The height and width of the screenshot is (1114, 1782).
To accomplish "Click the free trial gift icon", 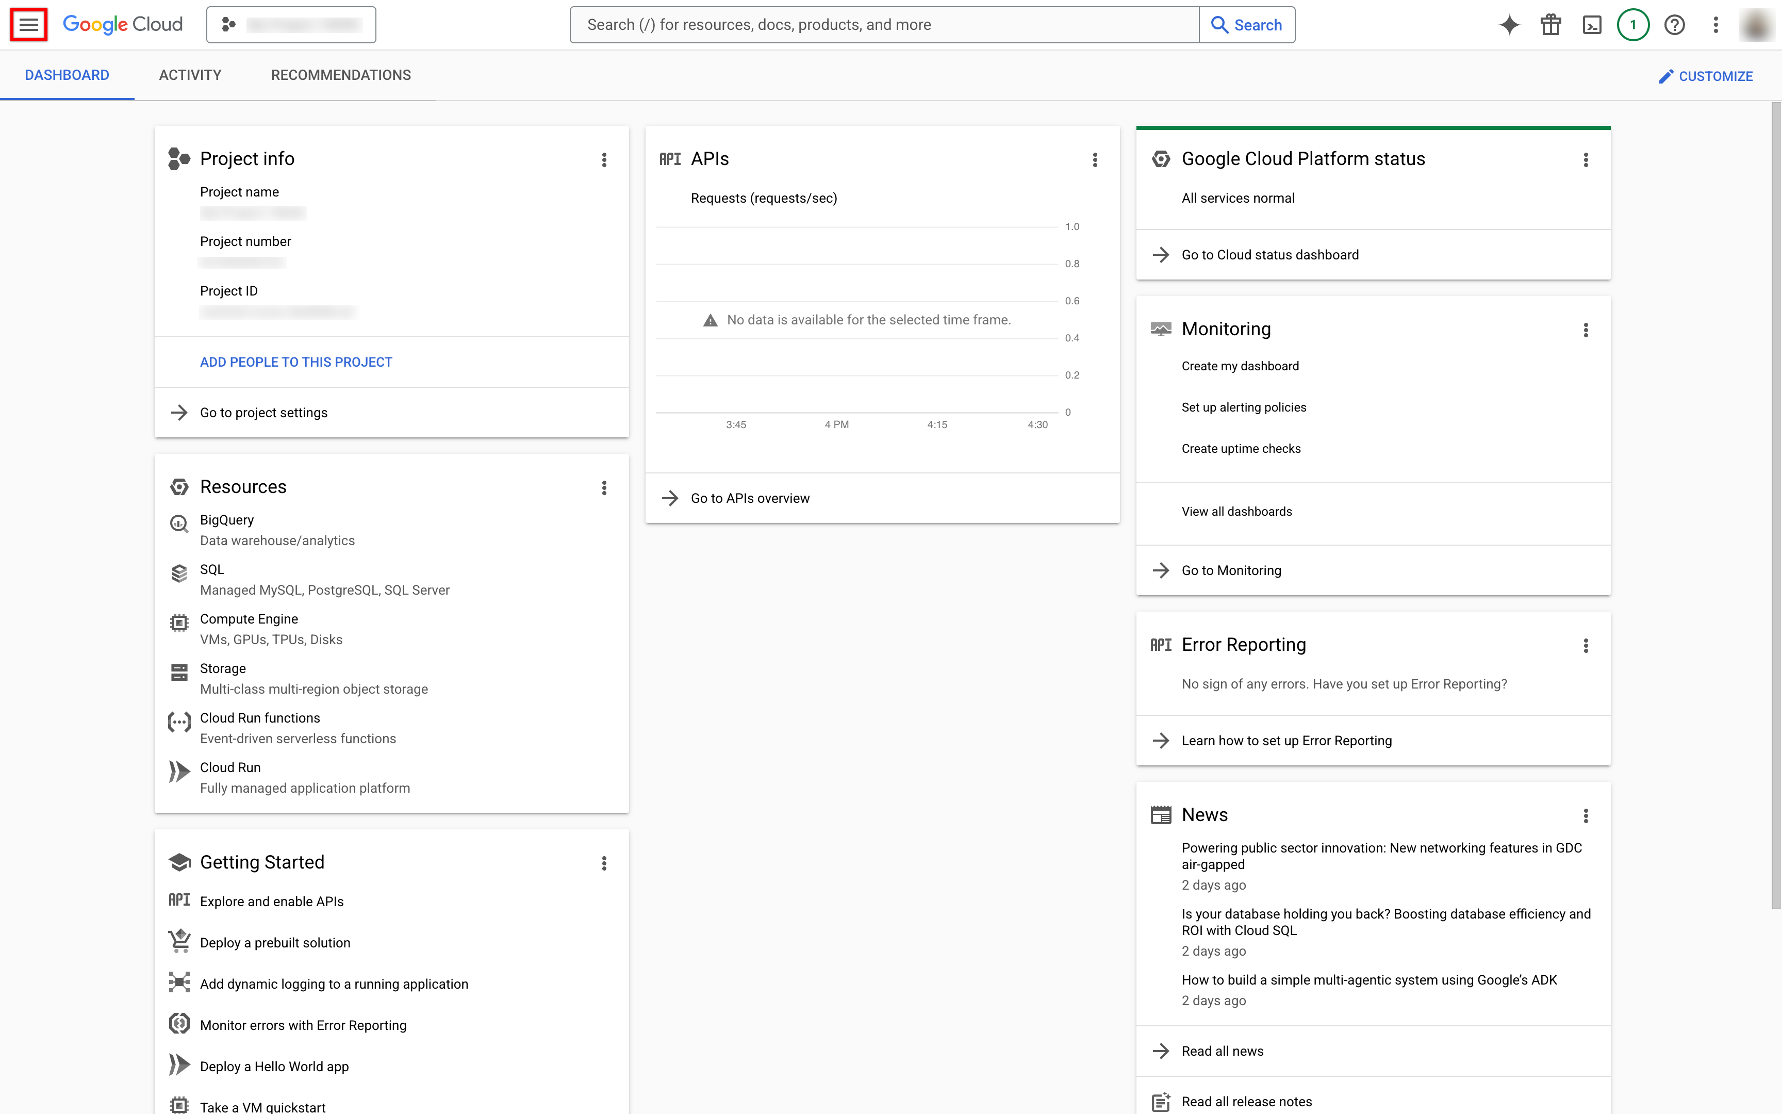I will [1551, 24].
